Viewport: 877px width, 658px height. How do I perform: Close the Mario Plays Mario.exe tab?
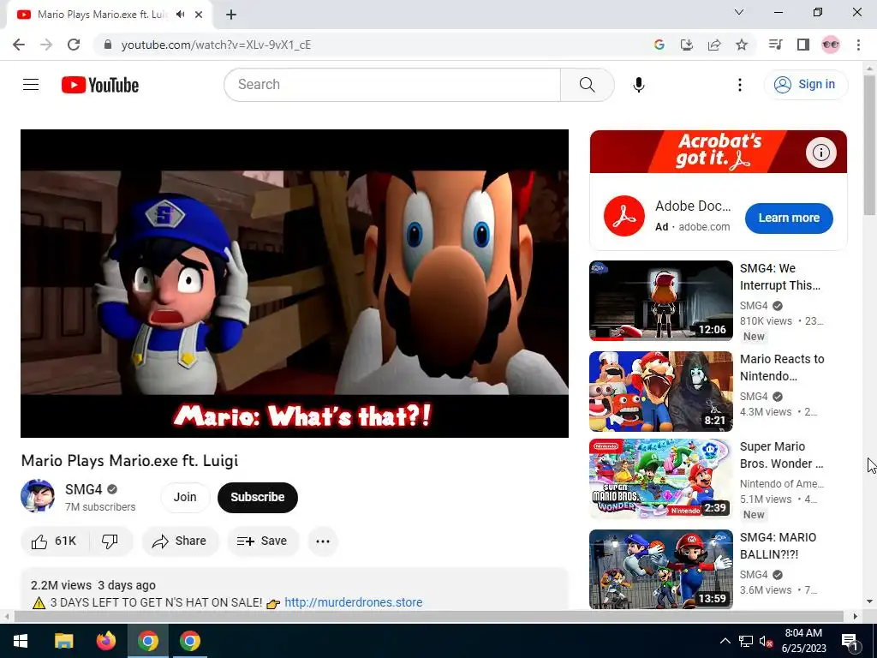[199, 15]
